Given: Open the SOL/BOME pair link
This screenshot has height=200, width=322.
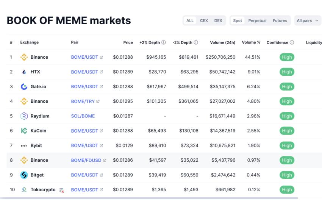Looking at the screenshot, I should [83, 116].
